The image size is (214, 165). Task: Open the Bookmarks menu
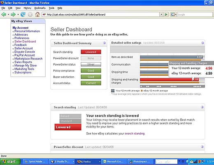point(40,8)
